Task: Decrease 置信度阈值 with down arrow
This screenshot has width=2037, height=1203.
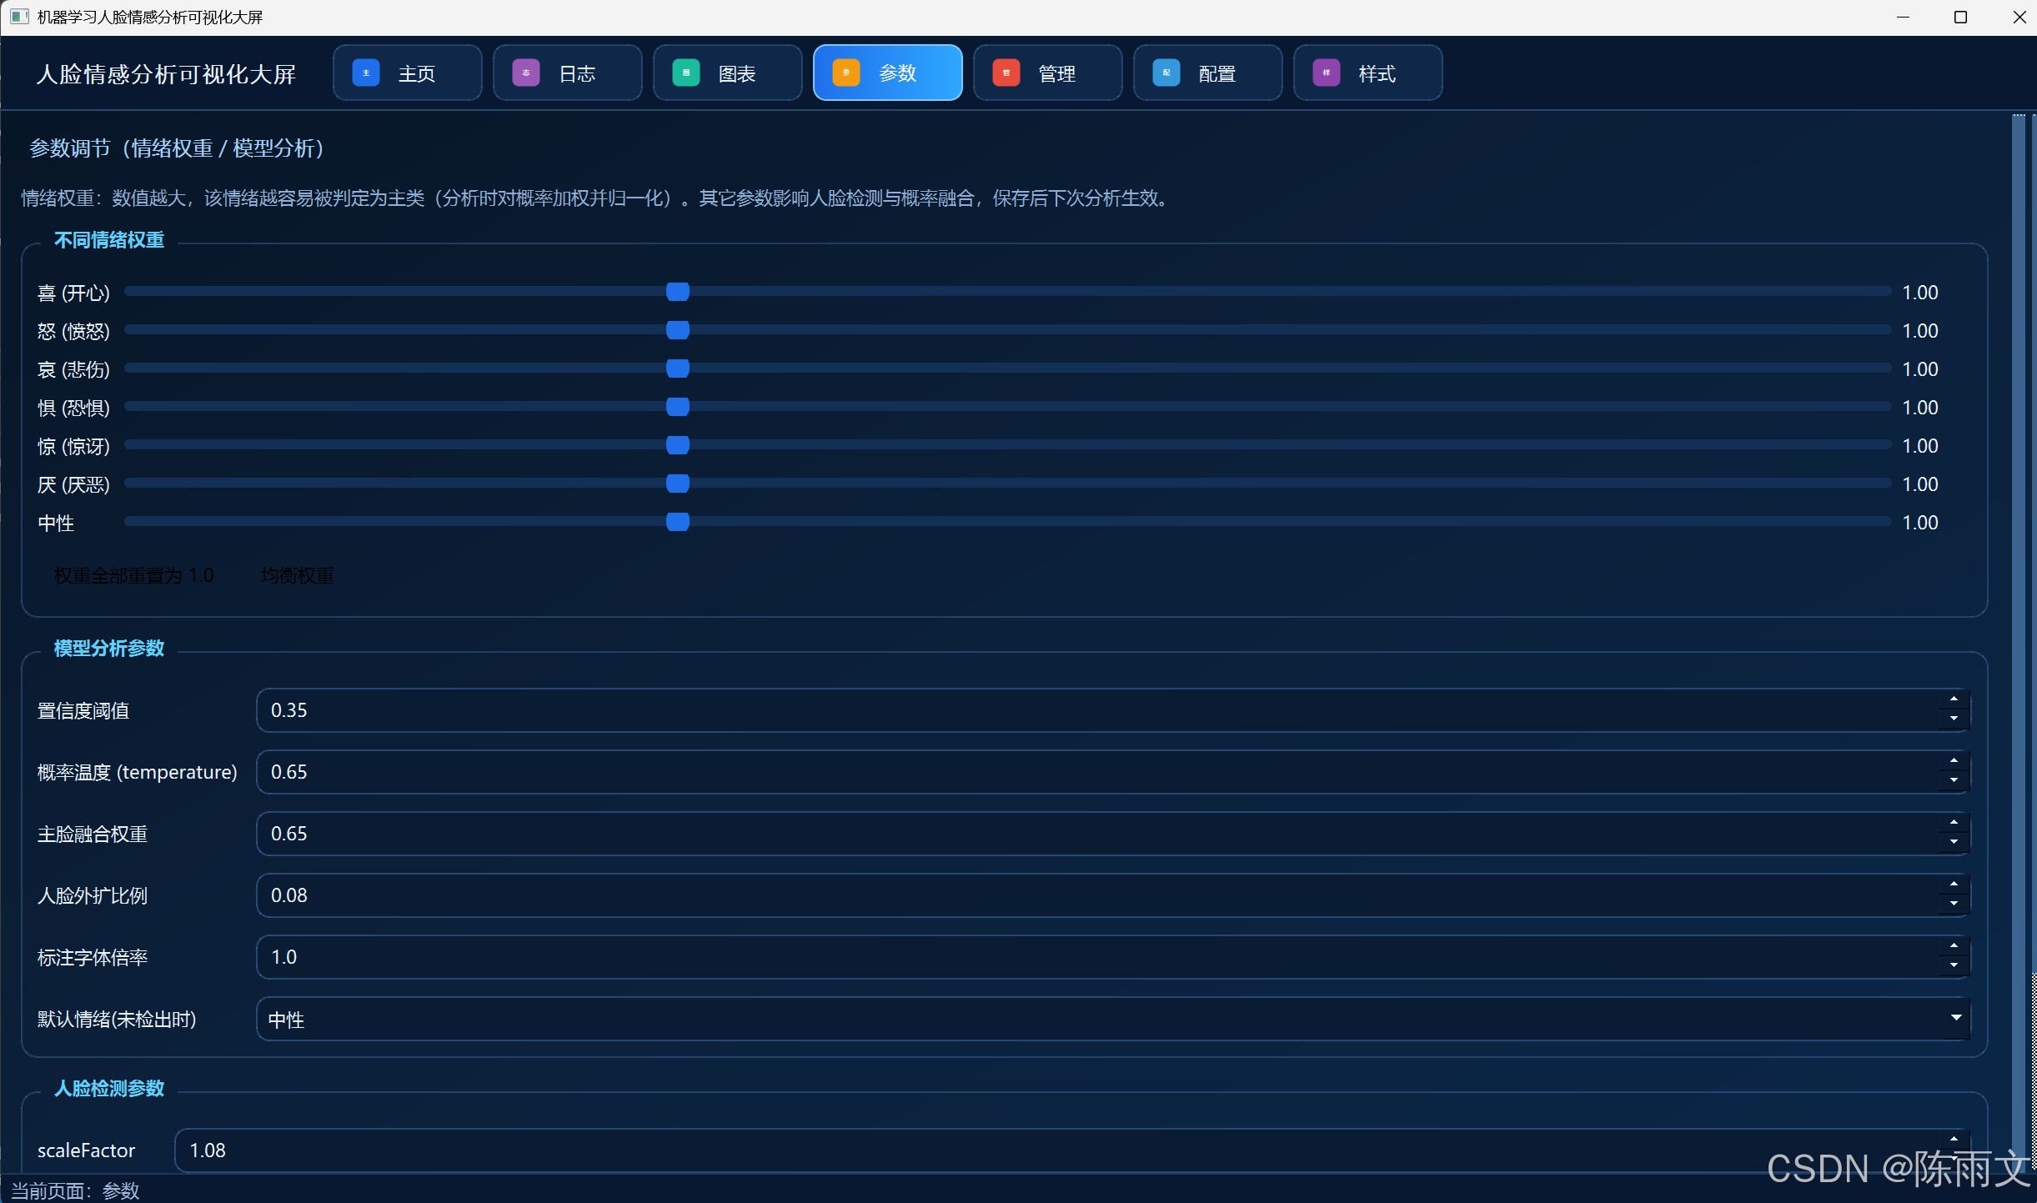Action: coord(1954,719)
